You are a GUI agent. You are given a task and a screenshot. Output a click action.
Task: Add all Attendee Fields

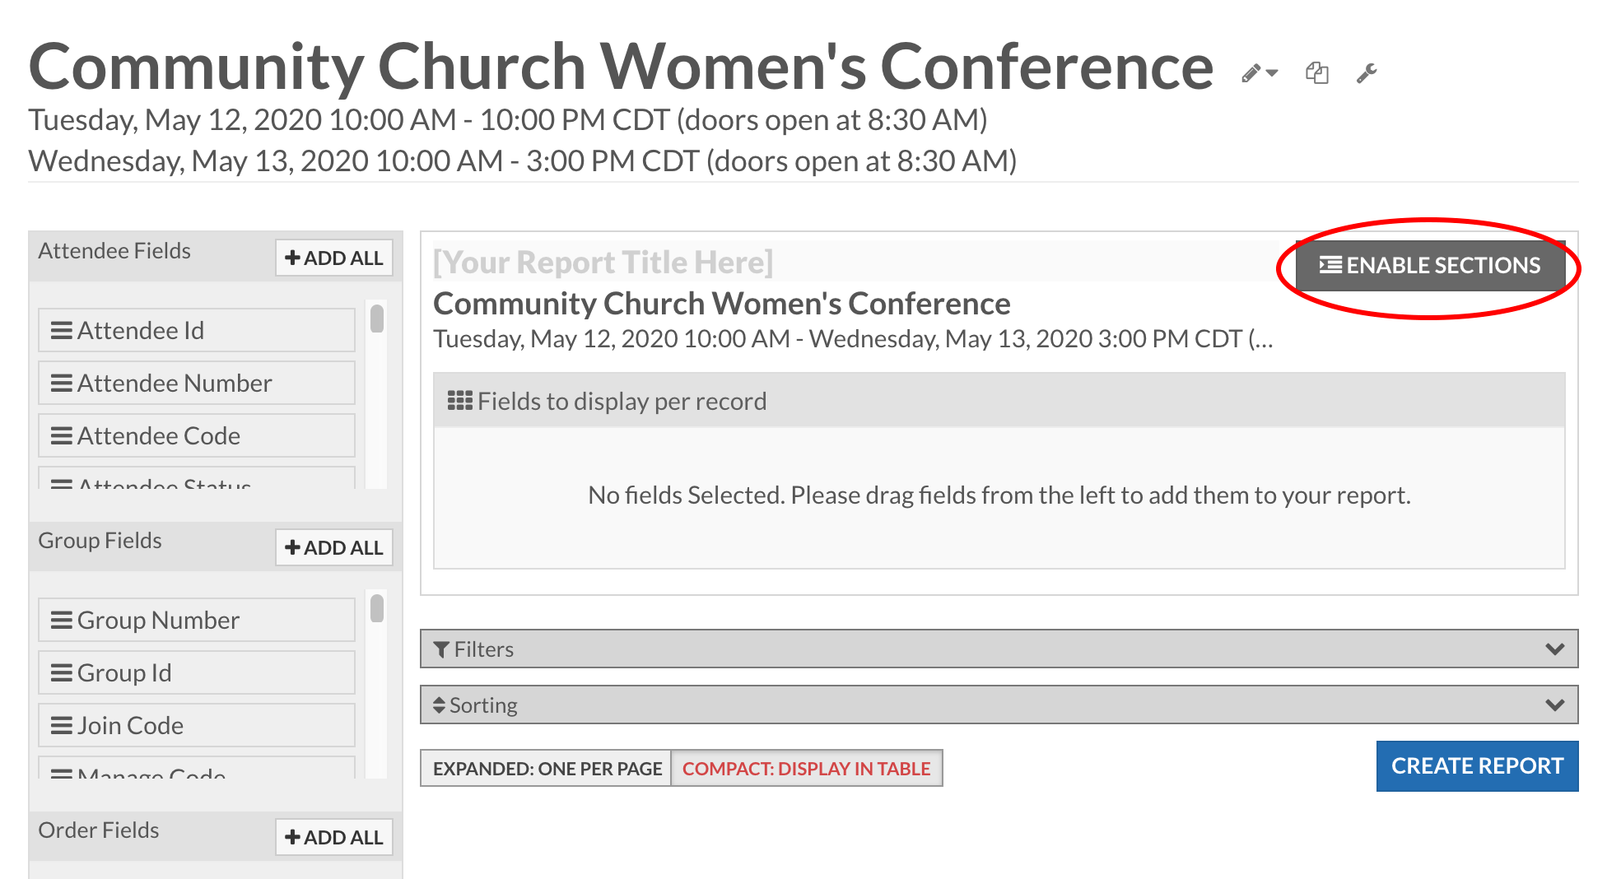[x=333, y=258]
